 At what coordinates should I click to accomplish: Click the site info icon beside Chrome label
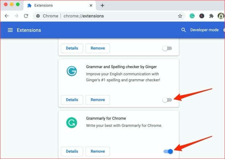click(38, 16)
